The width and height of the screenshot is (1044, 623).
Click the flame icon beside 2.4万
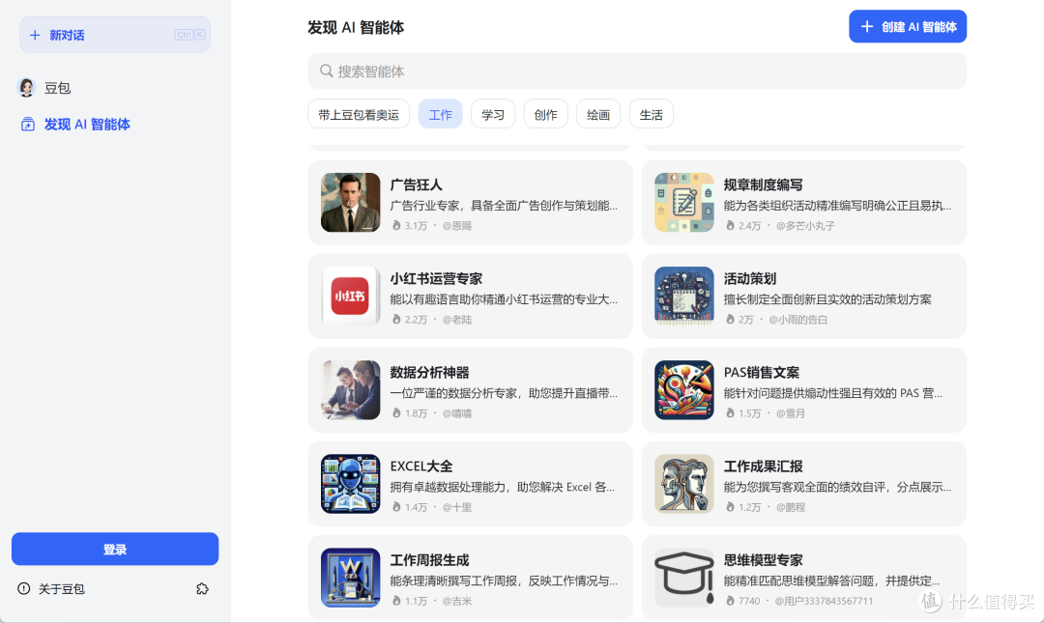coord(730,226)
